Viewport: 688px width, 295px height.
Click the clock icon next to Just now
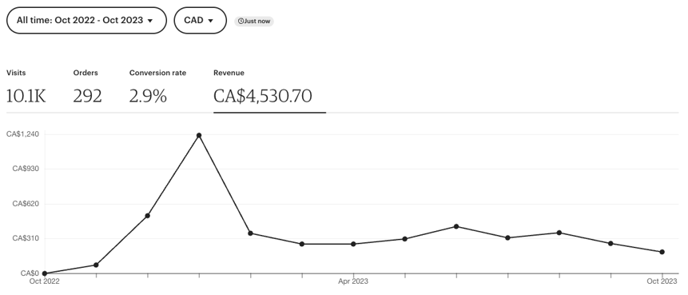click(x=241, y=21)
